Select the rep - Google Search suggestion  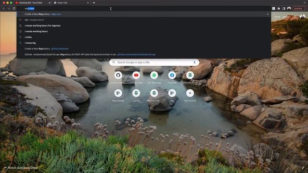(x=143, y=20)
